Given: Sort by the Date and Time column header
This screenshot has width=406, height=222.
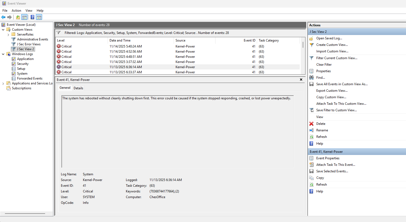Looking at the screenshot, I should click(x=141, y=40).
